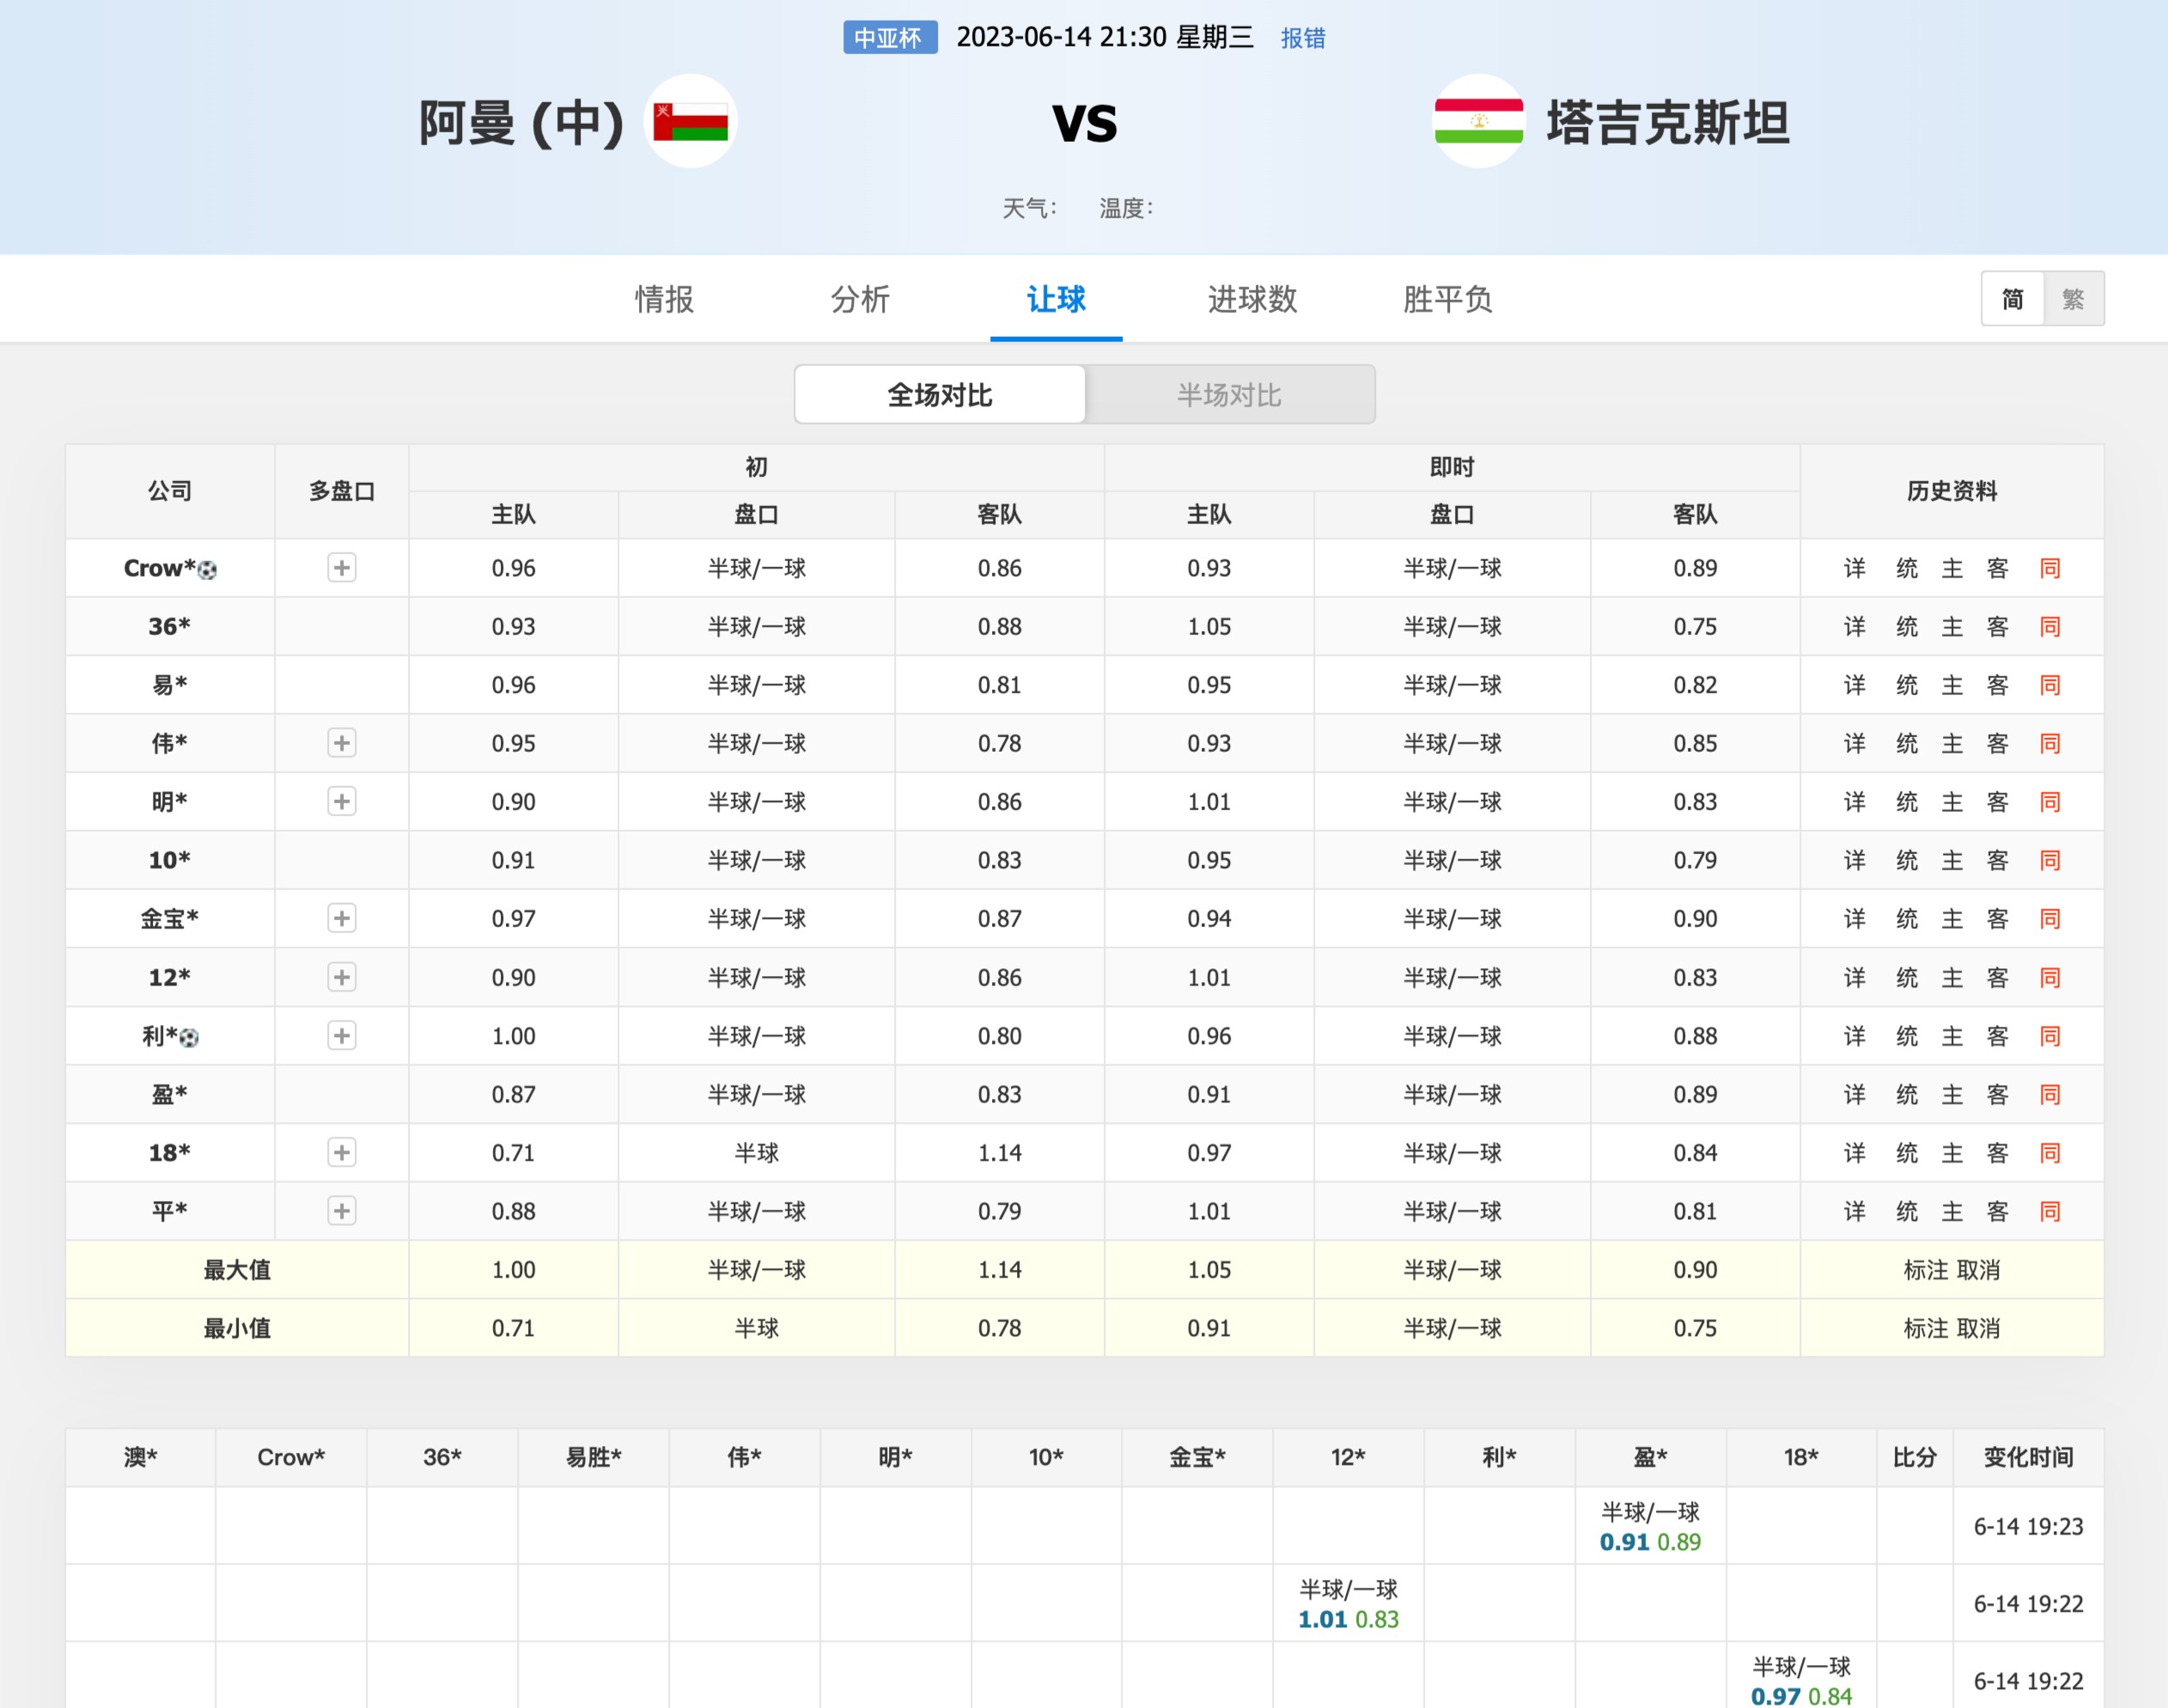2168x1708 pixels.
Task: Click the 报错 report error link
Action: (x=1303, y=38)
